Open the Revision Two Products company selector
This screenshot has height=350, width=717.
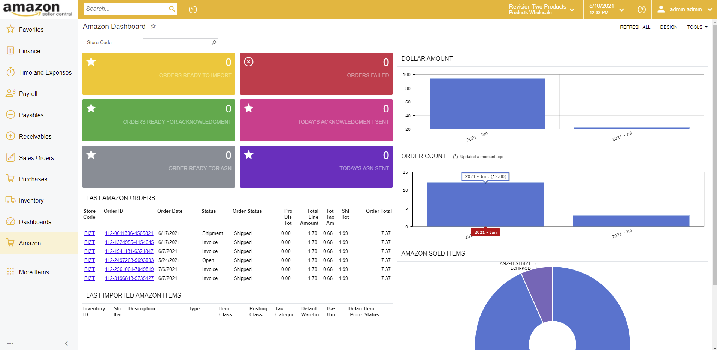click(542, 9)
